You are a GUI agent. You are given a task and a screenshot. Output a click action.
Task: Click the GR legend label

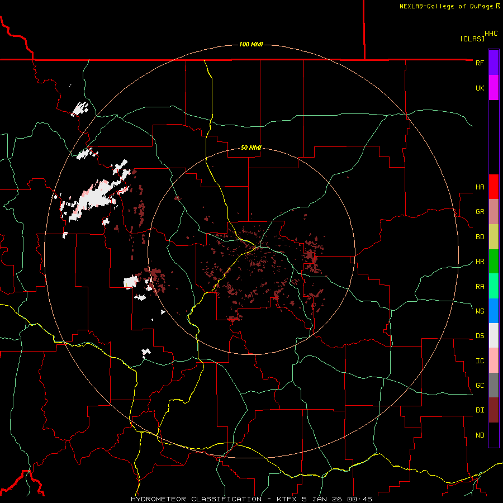click(480, 212)
